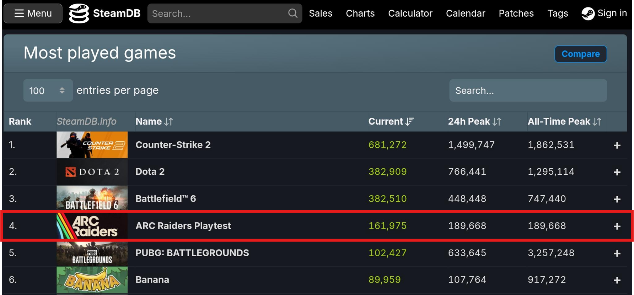The height and width of the screenshot is (295, 634).
Task: Click the magnifier icon in top search bar
Action: (x=292, y=13)
